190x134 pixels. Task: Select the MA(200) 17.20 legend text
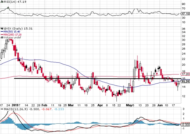pos(12,34)
